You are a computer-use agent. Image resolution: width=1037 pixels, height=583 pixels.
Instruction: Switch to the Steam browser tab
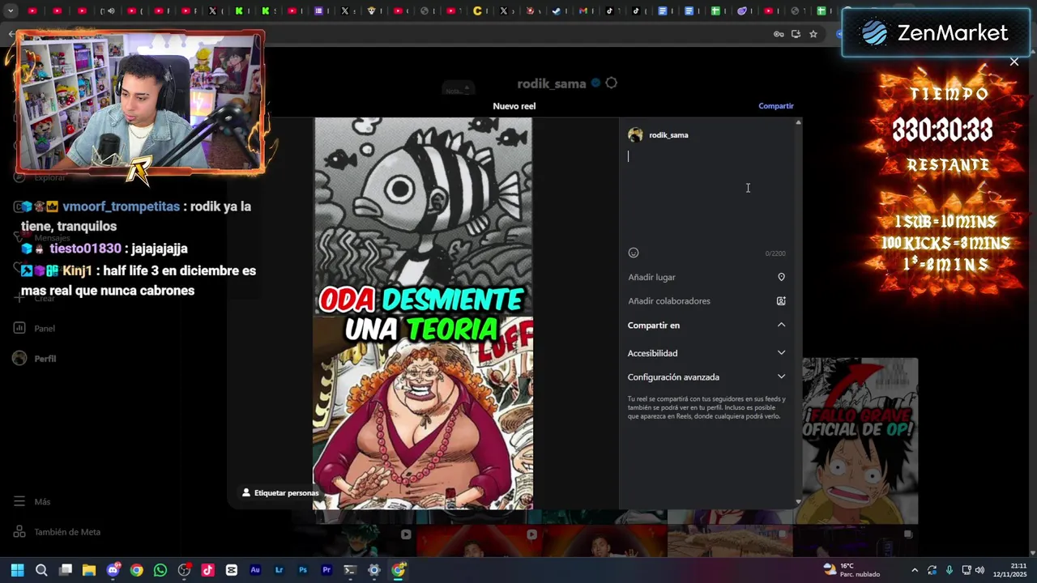[x=557, y=11]
